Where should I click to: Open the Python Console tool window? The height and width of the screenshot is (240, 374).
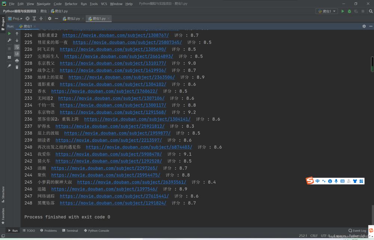tap(96, 230)
